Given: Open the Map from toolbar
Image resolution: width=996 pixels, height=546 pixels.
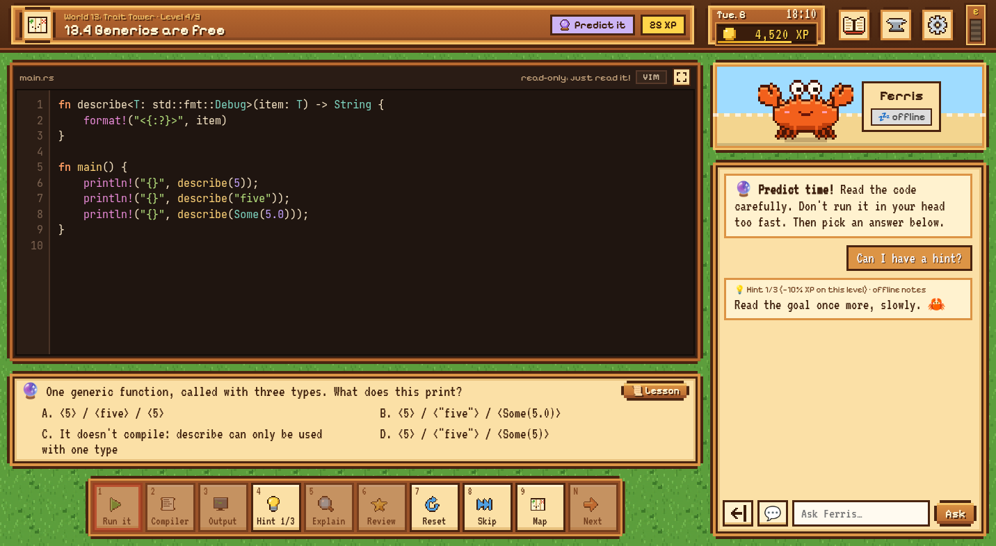Looking at the screenshot, I should pyautogui.click(x=540, y=508).
